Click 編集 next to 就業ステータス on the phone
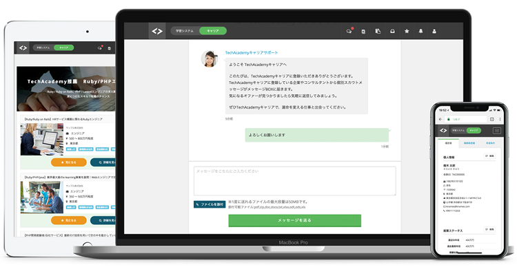The image size is (517, 267). pos(489,229)
